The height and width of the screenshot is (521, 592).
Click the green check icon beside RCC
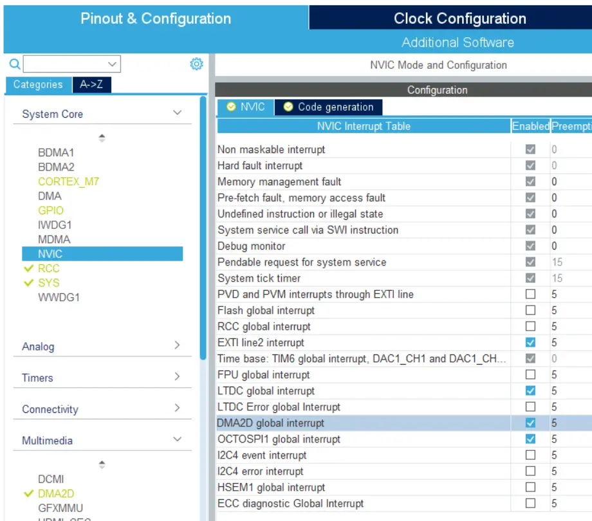(x=28, y=269)
